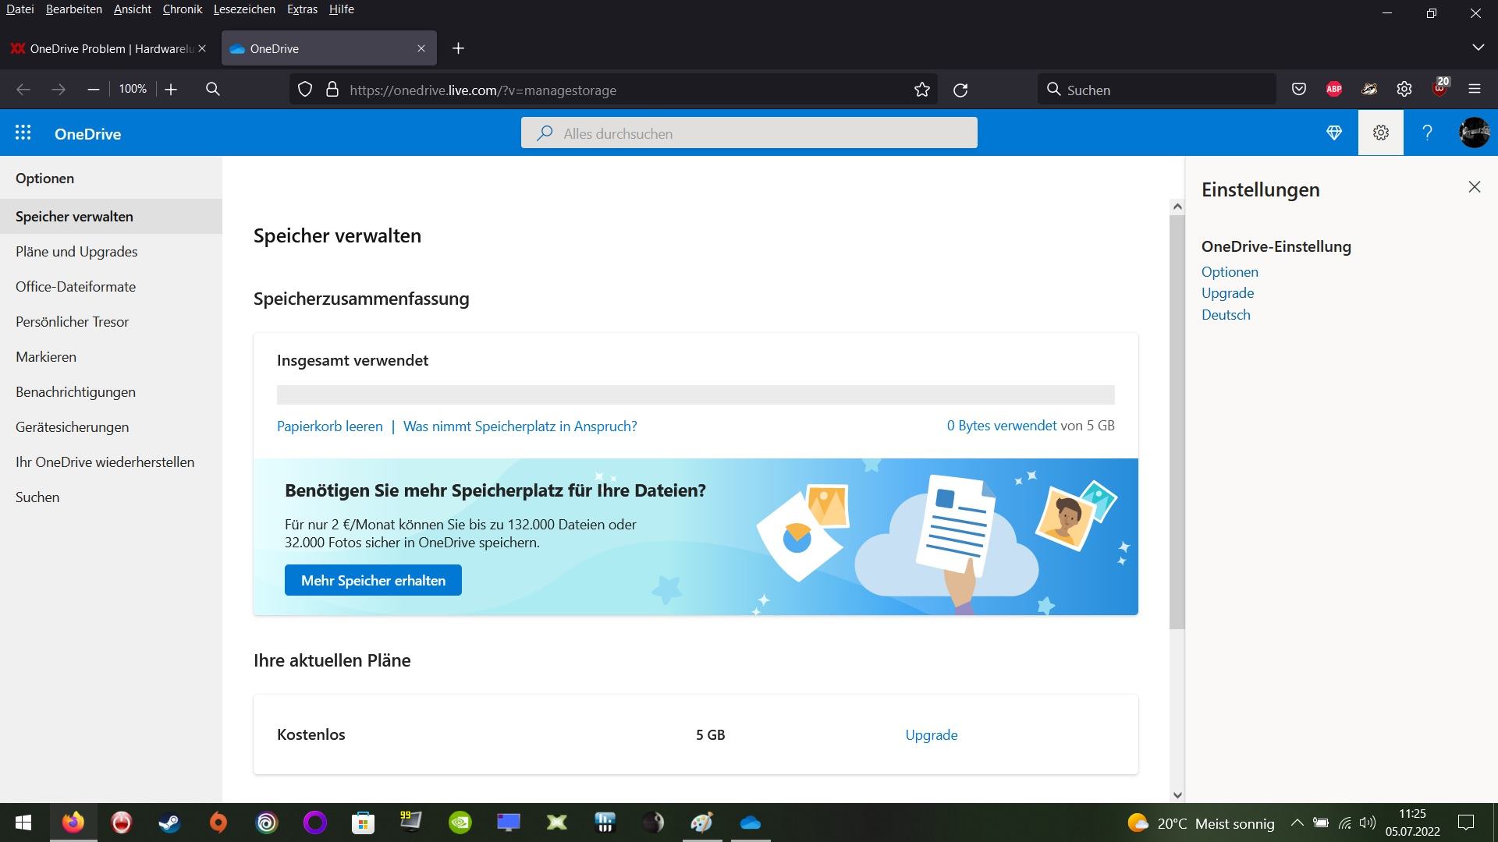Open Suchen options in sidebar
Viewport: 1498px width, 842px height.
point(111,497)
